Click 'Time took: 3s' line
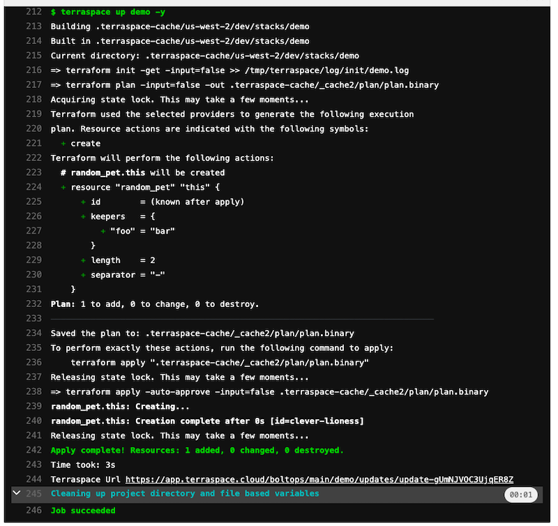Screen dimensions: 558x526 [x=83, y=465]
